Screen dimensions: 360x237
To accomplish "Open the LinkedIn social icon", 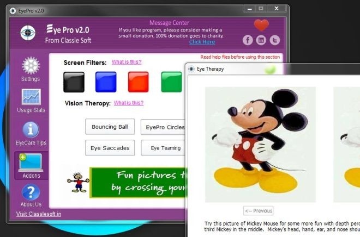I will point(261,40).
